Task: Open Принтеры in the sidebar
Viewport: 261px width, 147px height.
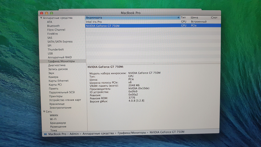Action: point(56,96)
